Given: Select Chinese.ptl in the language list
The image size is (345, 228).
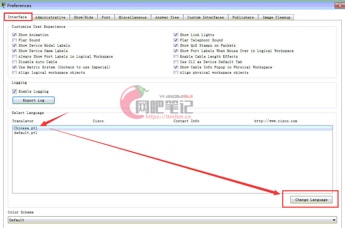Looking at the screenshot, I should [172, 128].
